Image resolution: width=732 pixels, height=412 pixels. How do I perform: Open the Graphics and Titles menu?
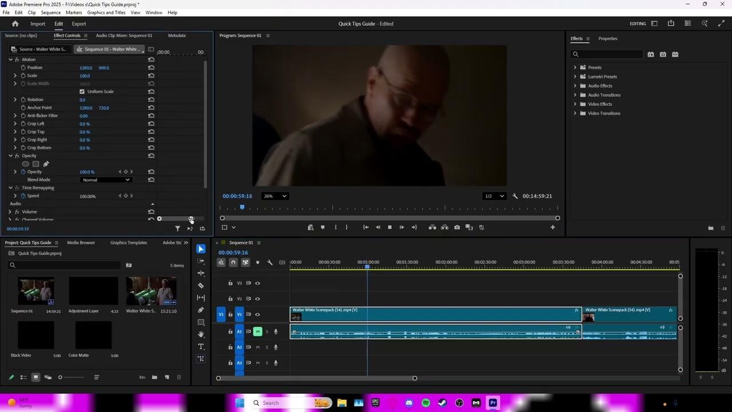click(106, 13)
